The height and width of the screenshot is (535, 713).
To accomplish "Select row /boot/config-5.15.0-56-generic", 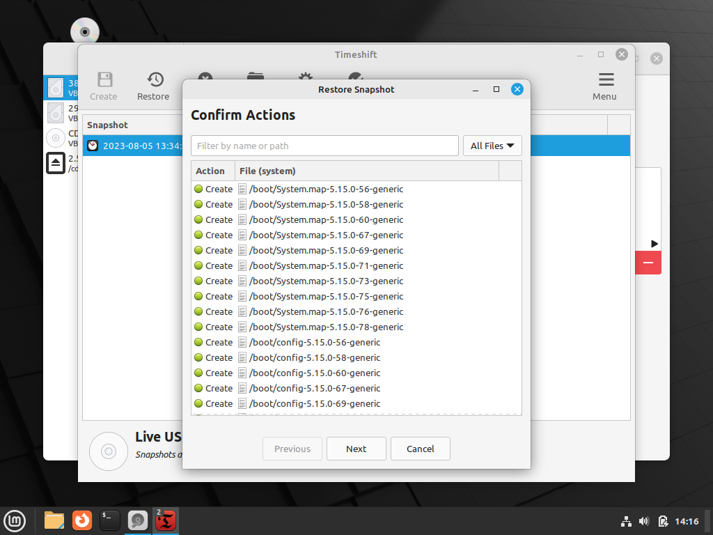I will tap(356, 343).
